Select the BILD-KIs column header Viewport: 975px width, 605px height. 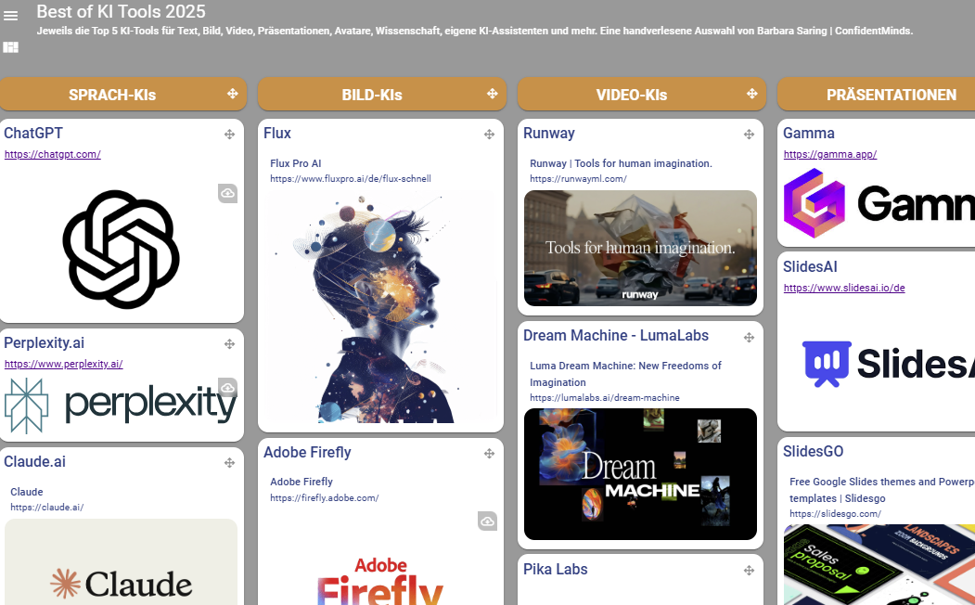pos(382,94)
